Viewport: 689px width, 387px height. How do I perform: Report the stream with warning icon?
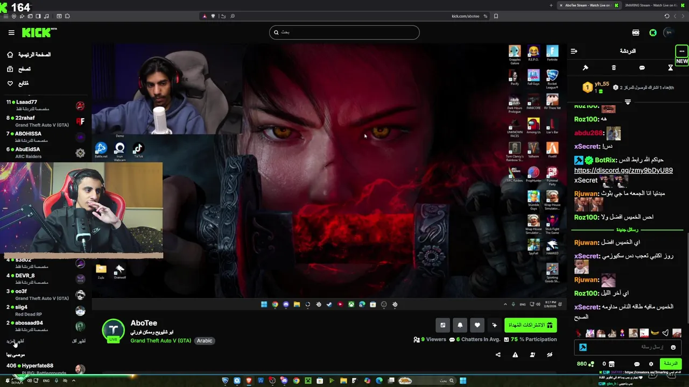point(515,355)
